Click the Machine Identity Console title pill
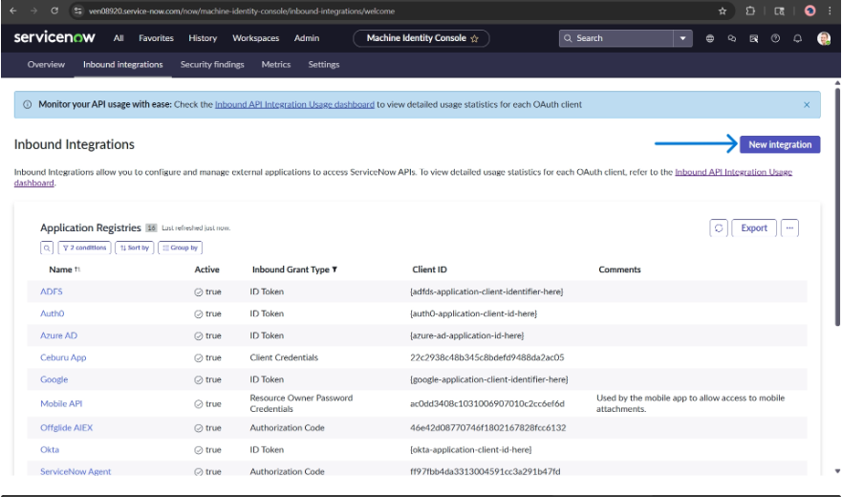 (x=421, y=38)
